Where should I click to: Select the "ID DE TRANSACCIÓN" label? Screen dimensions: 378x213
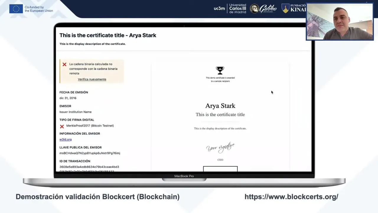coord(75,161)
